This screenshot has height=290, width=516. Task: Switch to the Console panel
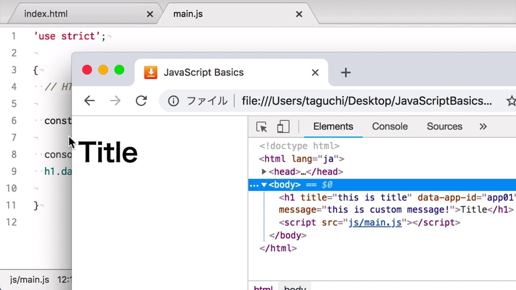coord(390,127)
